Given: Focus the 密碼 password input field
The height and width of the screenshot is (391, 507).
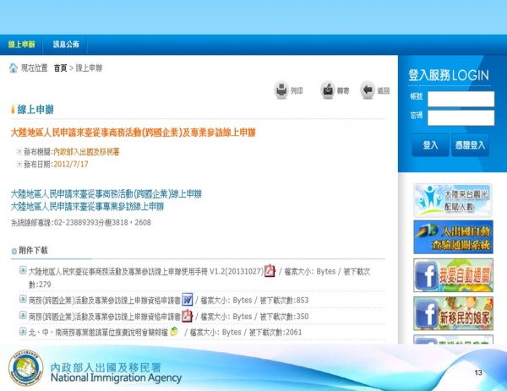Looking at the screenshot, I should point(460,117).
